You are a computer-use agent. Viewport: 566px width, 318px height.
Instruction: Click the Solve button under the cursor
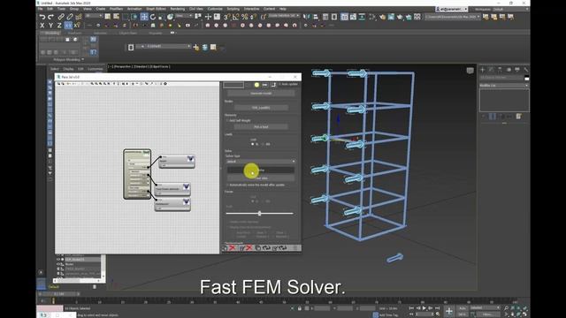[261, 170]
